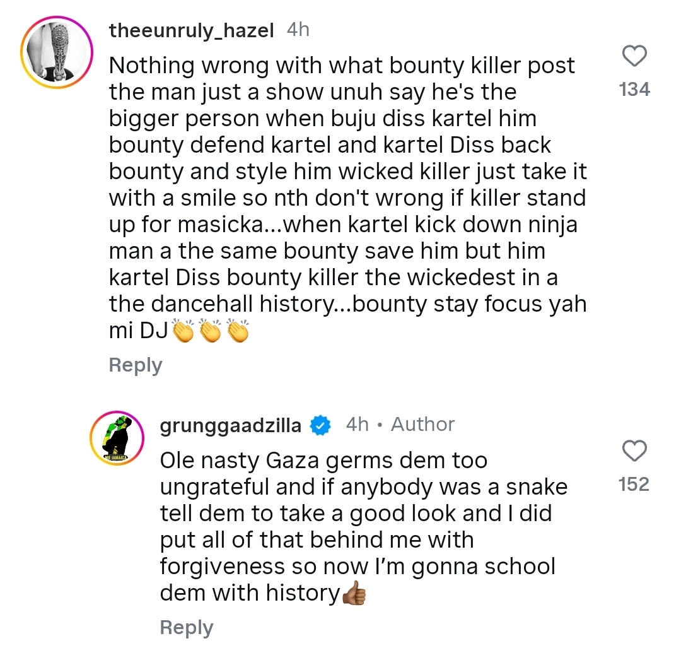Tap the blue verified badge
681x653 pixels.
pos(322,426)
